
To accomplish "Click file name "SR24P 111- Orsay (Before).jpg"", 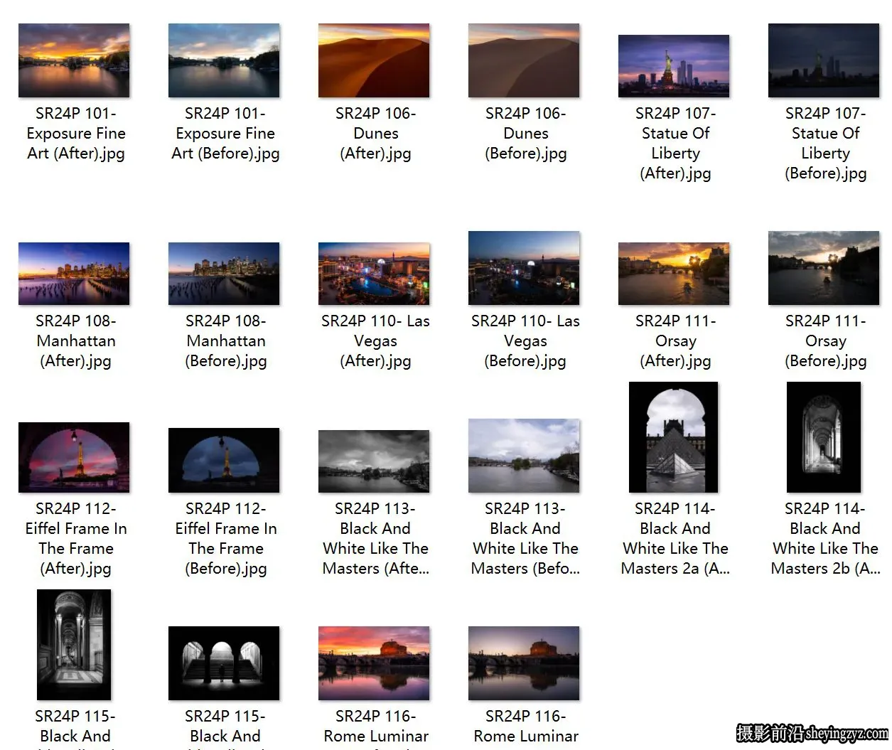I will tap(826, 341).
